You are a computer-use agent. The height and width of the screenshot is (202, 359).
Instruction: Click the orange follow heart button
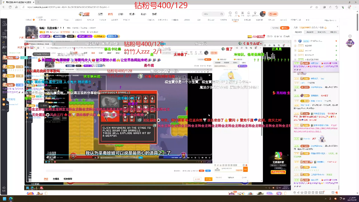pos(285,28)
